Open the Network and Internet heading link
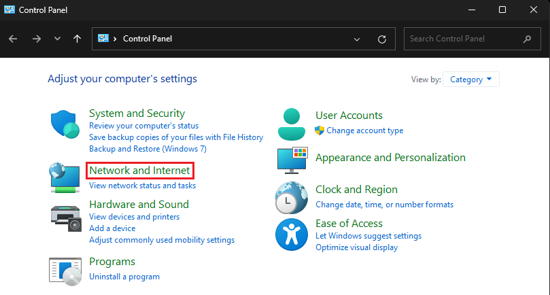Viewport: 550px width, 295px height. [x=140, y=170]
